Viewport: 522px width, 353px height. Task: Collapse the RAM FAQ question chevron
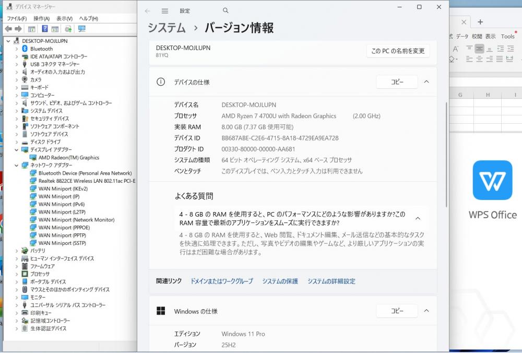(418, 218)
